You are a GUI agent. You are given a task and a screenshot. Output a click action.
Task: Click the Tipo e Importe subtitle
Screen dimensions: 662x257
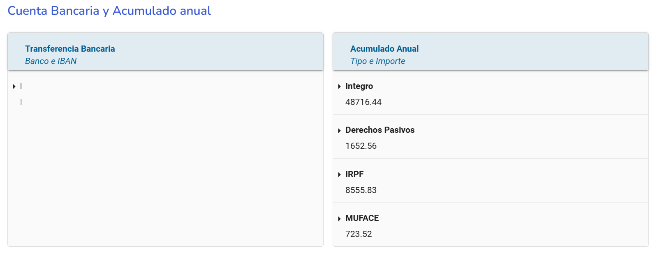[x=377, y=61]
